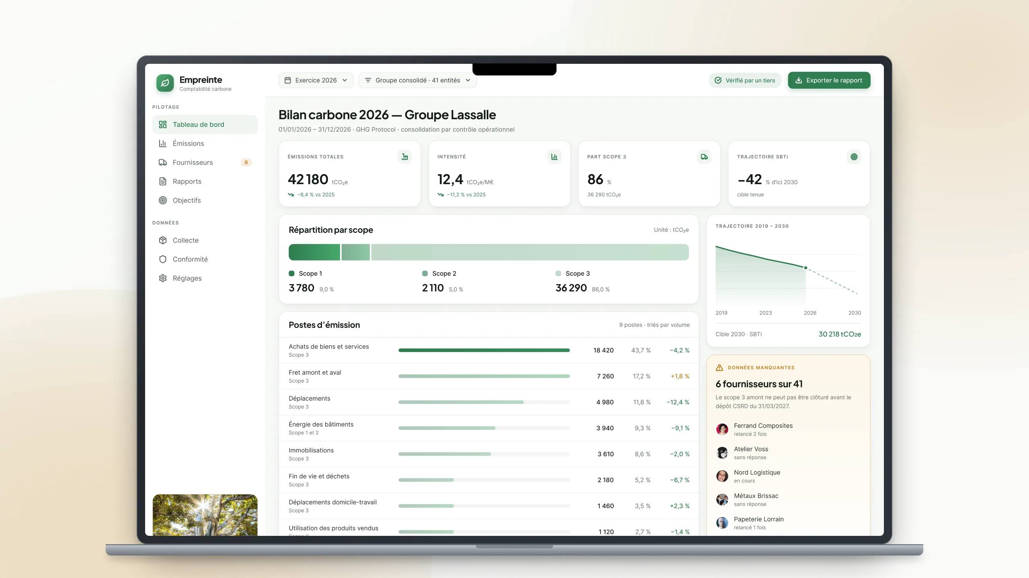Select Achats de biens et services row
The height and width of the screenshot is (578, 1029).
click(489, 350)
